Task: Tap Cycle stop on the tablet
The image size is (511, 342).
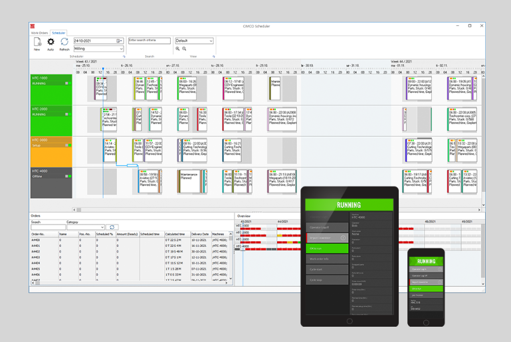Action: pyautogui.click(x=327, y=280)
